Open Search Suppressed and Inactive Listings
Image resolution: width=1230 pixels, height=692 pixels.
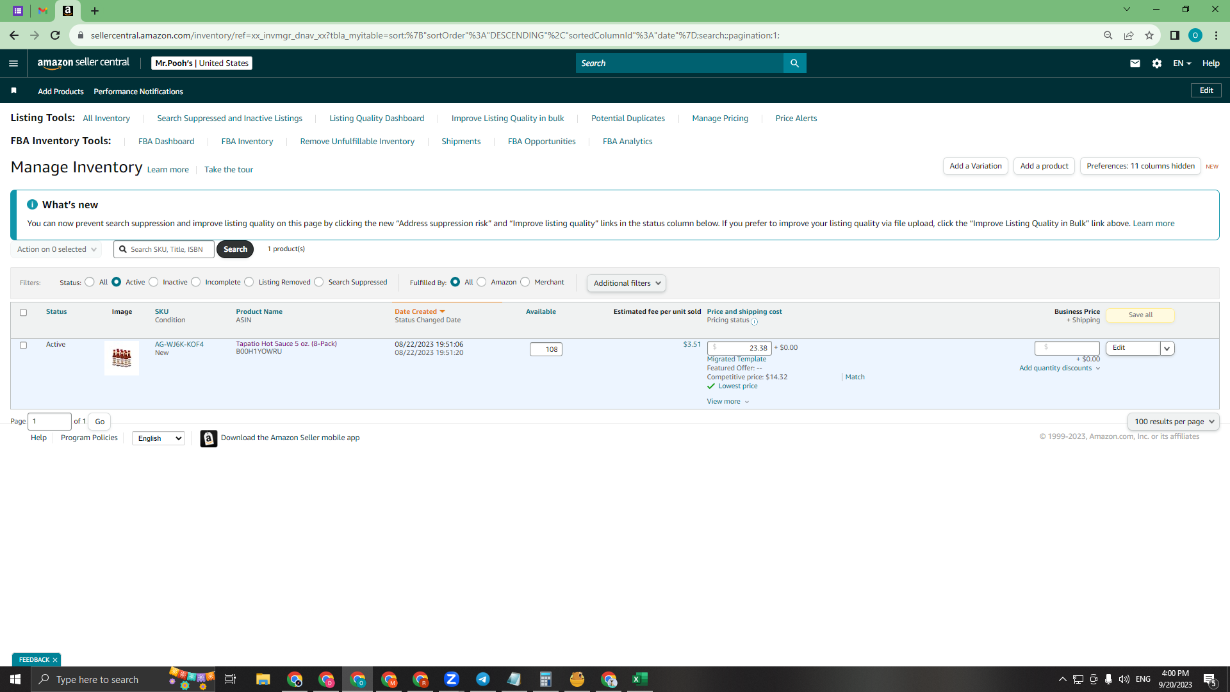click(x=229, y=119)
